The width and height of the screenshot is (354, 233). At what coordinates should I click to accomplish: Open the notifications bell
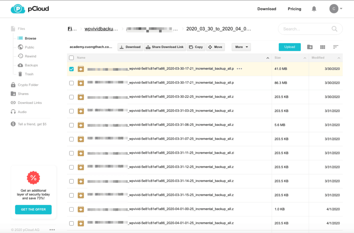pyautogui.click(x=314, y=9)
